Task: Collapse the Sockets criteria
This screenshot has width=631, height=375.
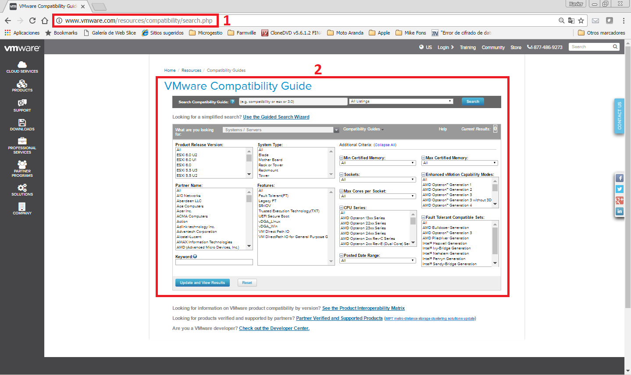Action: pos(342,175)
